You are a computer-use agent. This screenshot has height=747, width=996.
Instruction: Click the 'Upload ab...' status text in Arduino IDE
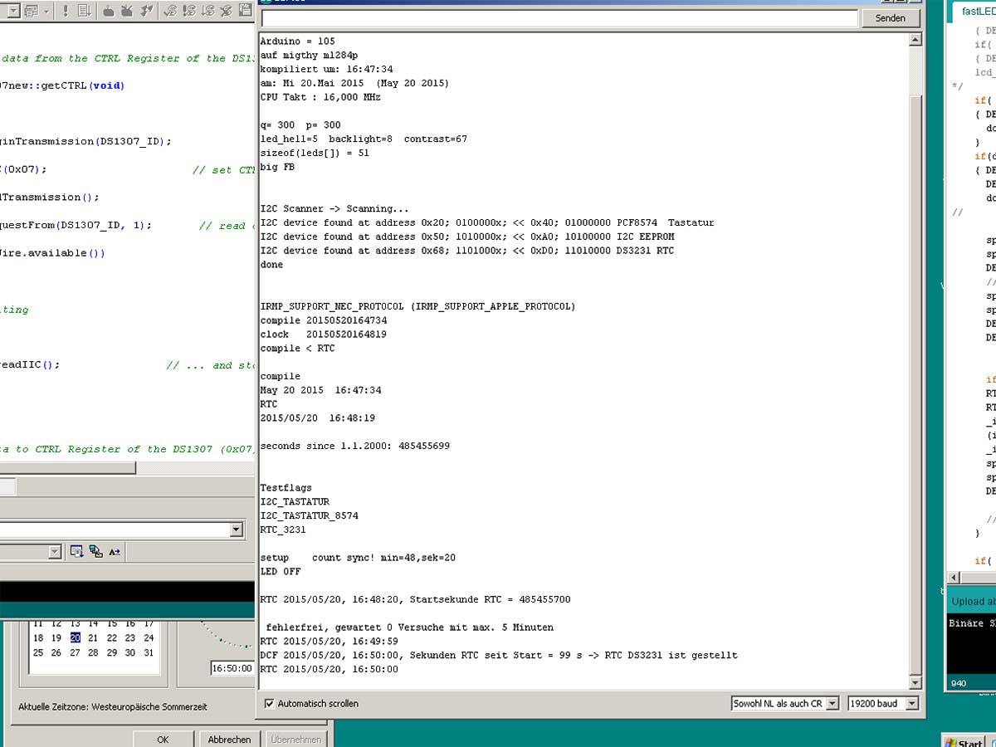point(974,601)
